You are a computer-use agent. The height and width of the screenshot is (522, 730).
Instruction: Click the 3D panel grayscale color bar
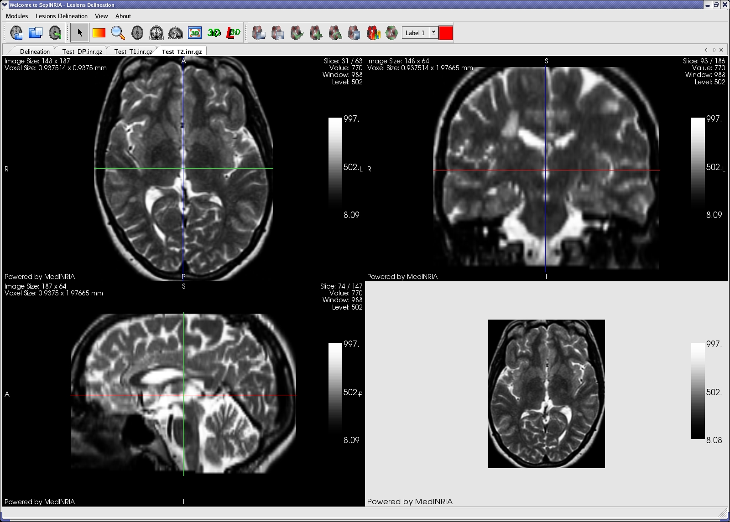pos(698,391)
